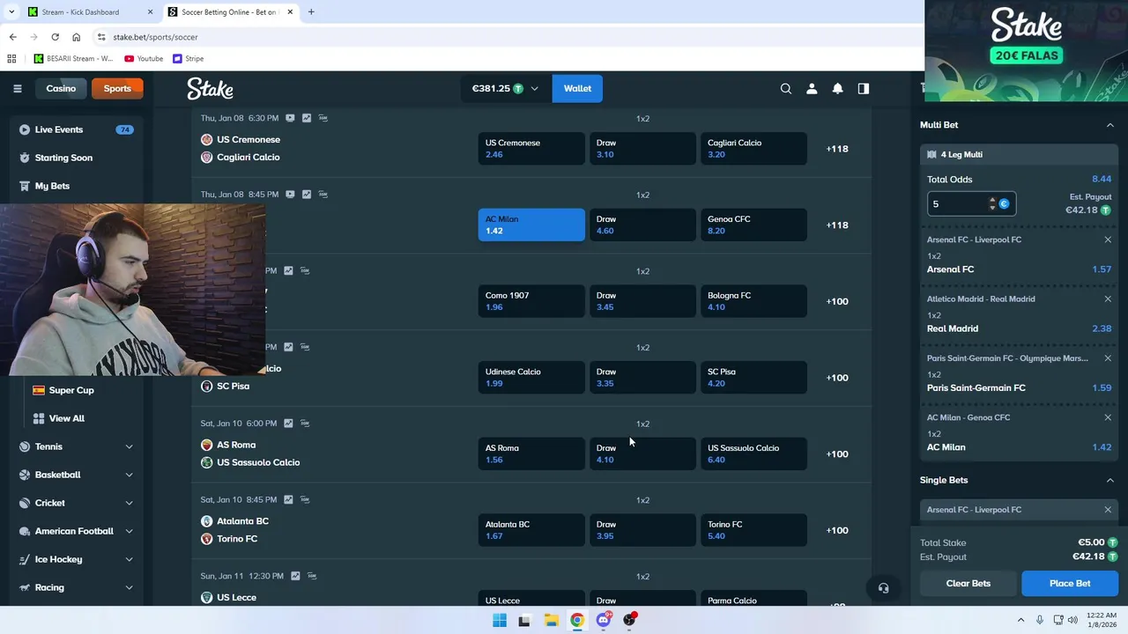Viewport: 1128px width, 634px height.
Task: Select Como 1907 at 1.96
Action: point(531,301)
